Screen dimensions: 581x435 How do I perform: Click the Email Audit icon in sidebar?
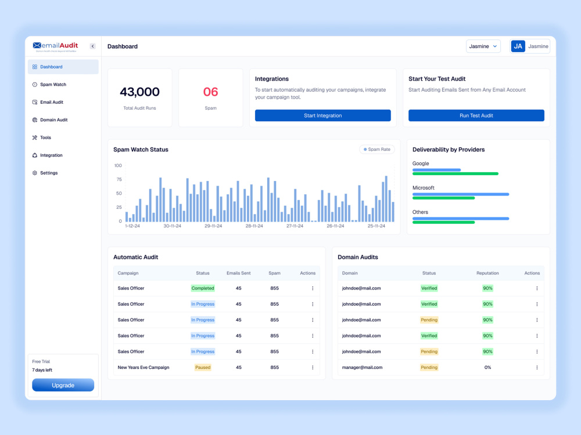point(35,102)
